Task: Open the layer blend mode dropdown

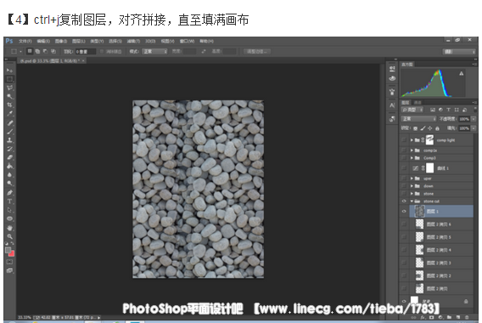Action: click(418, 119)
